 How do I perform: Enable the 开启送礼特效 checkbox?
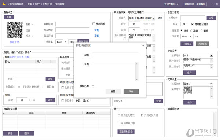[119, 115]
